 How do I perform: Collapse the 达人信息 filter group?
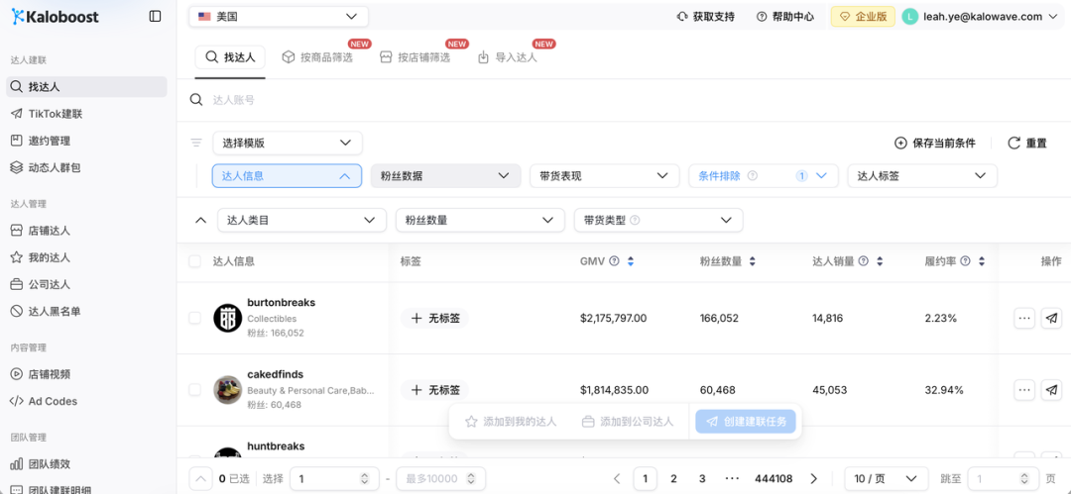pos(287,175)
